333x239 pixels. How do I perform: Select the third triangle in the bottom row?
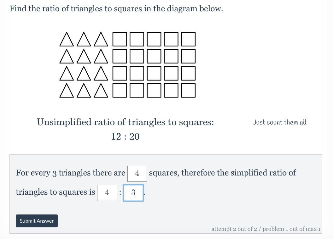tap(101, 91)
